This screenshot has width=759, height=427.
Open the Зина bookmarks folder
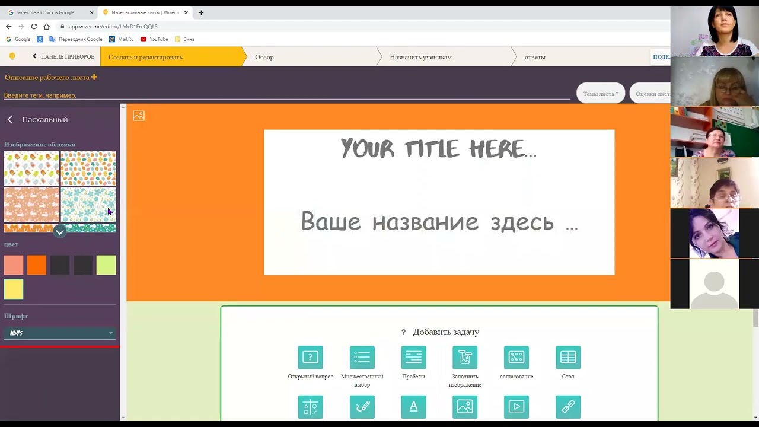tap(184, 39)
